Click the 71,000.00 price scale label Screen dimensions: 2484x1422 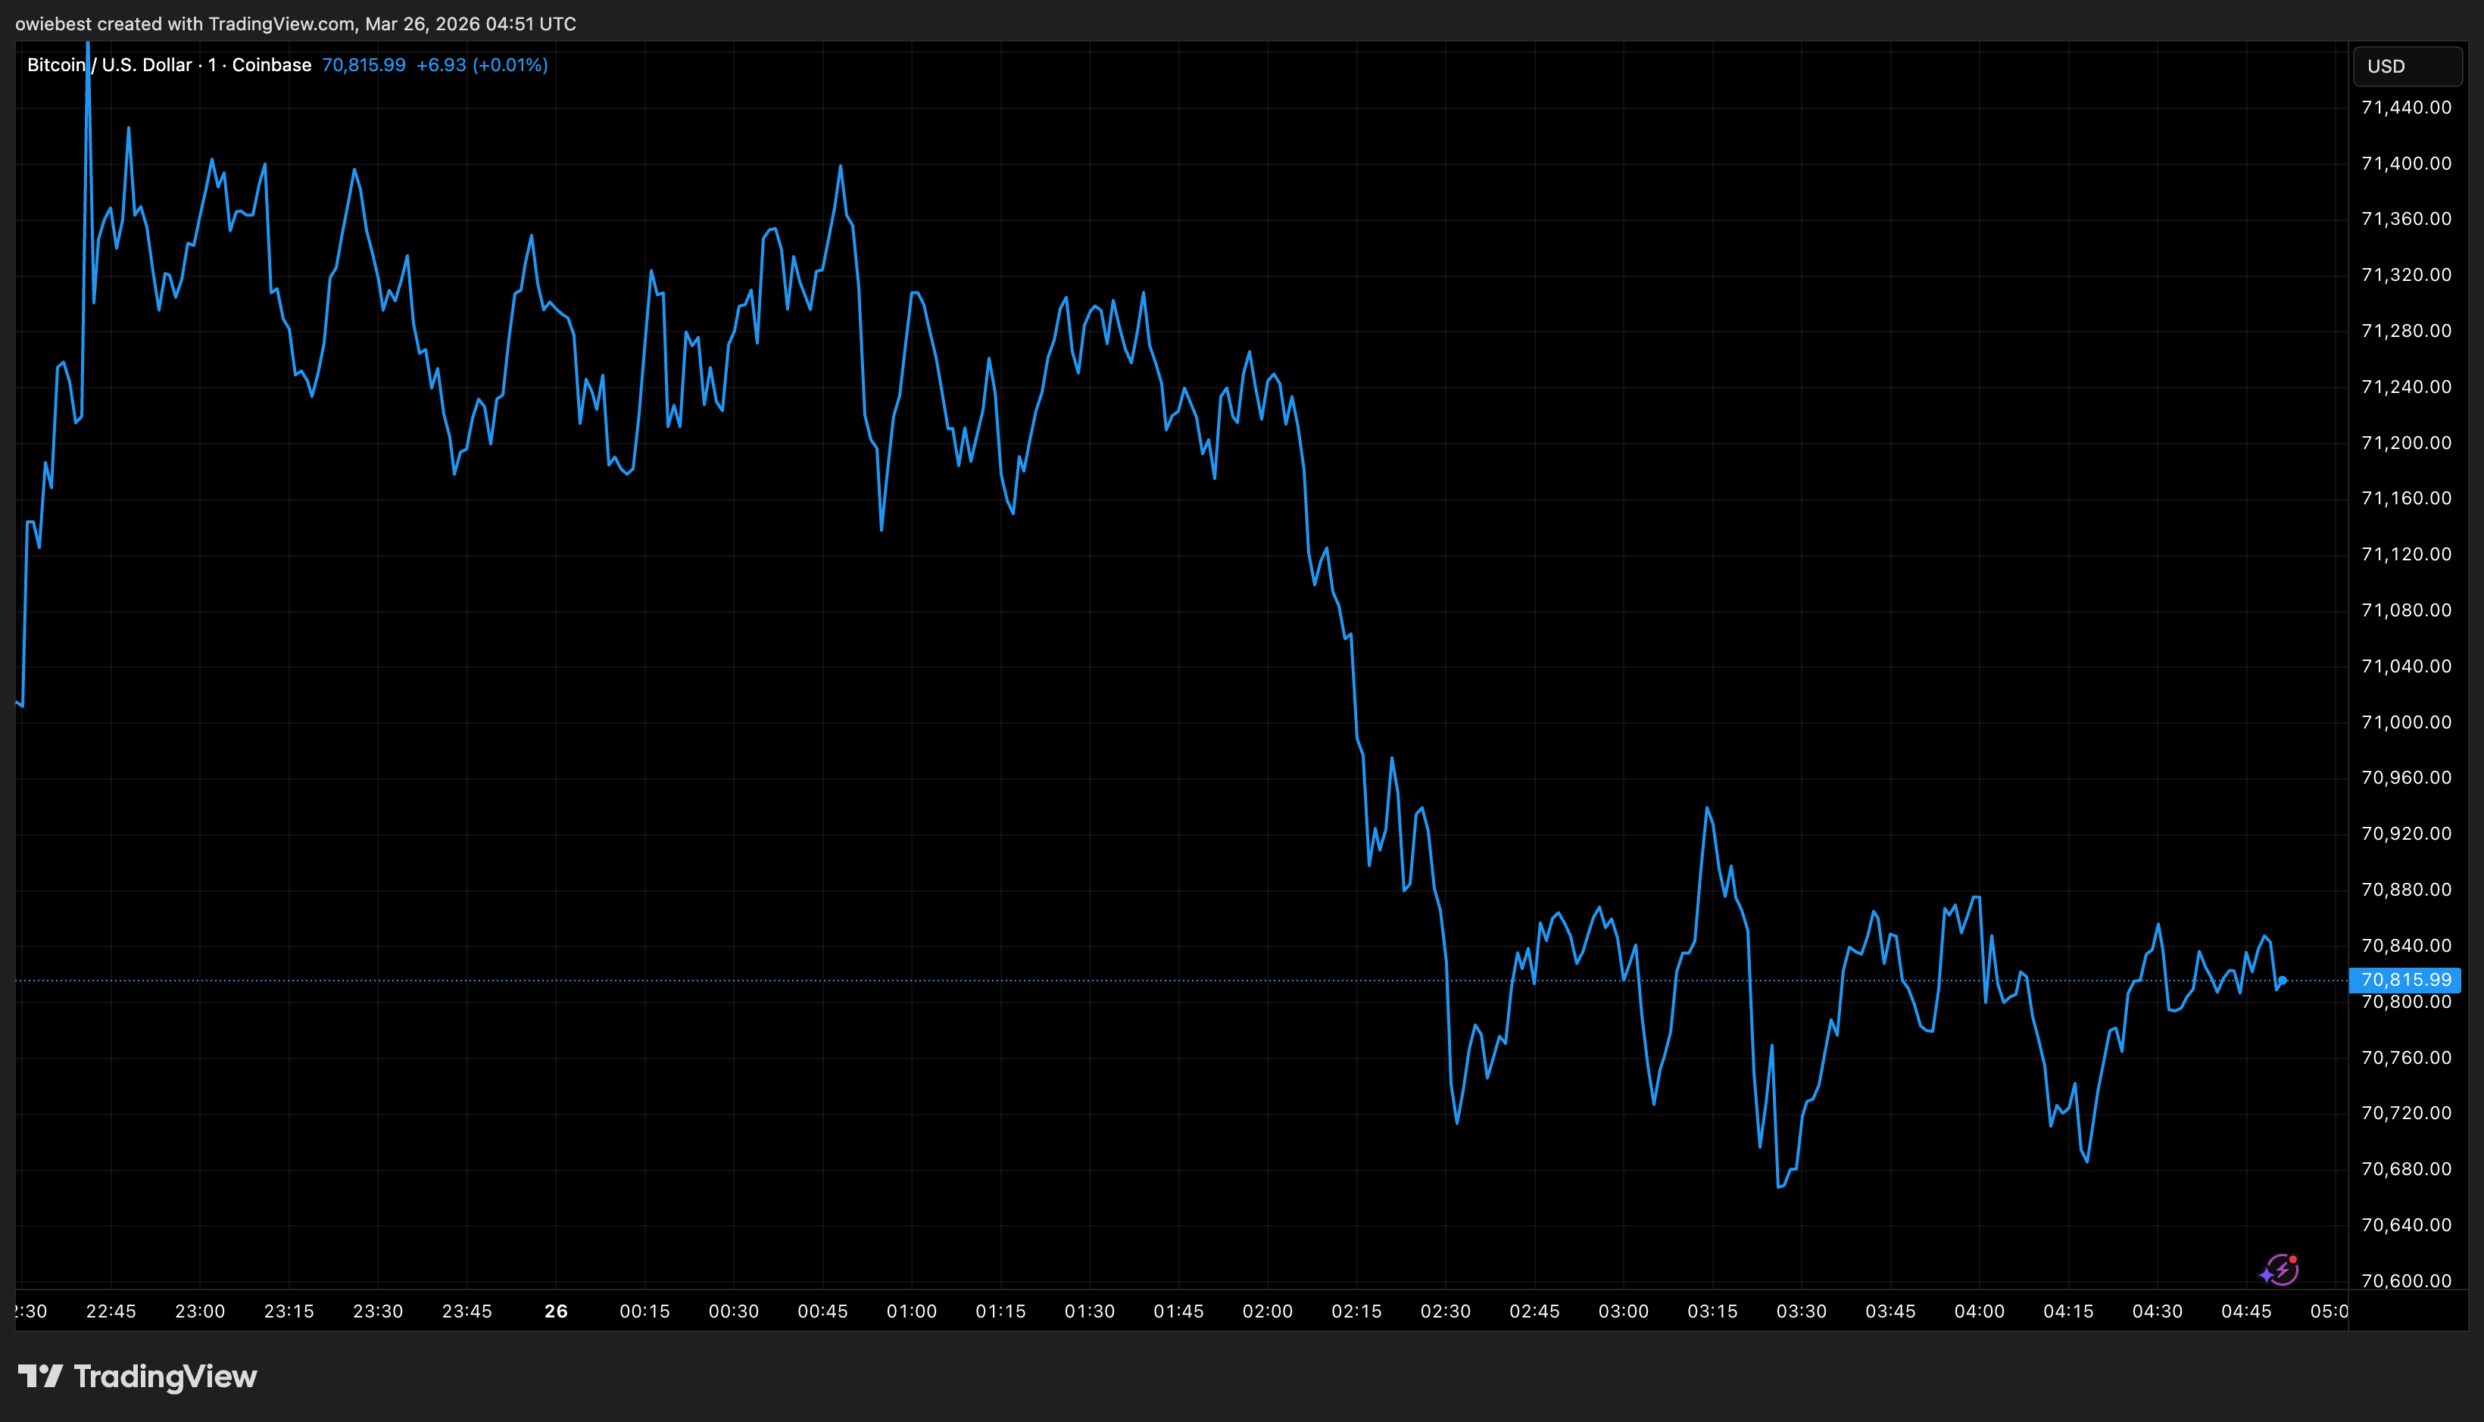2406,722
